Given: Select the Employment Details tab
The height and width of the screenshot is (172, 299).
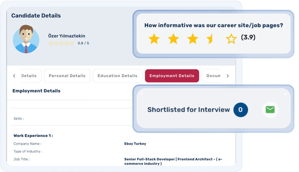Looking at the screenshot, I should click(172, 75).
